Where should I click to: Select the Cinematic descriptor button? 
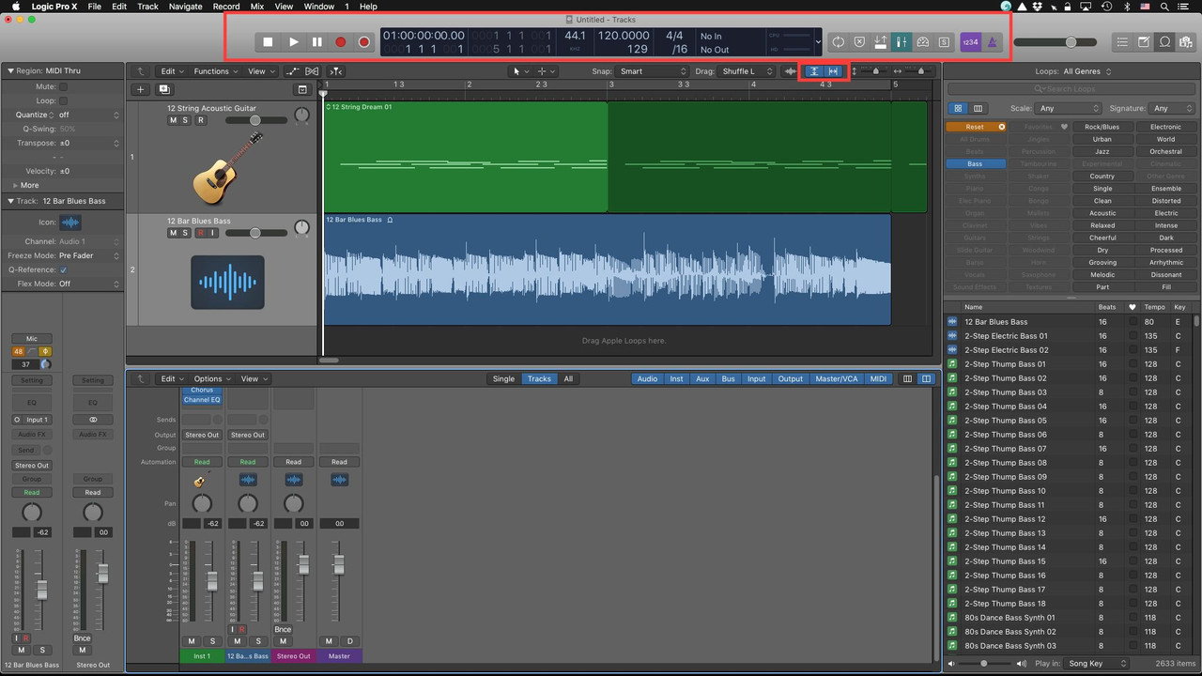click(x=1165, y=163)
